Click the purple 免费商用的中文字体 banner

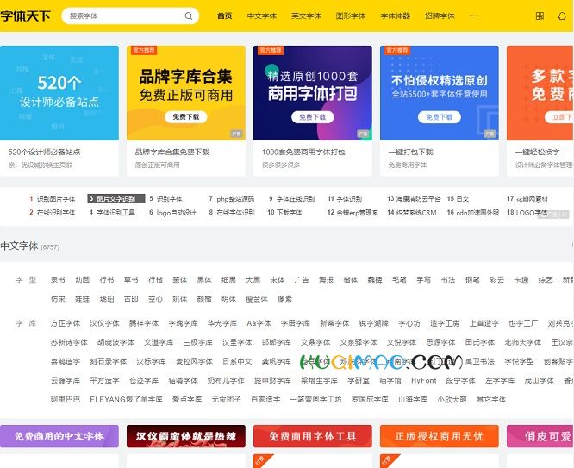59,436
